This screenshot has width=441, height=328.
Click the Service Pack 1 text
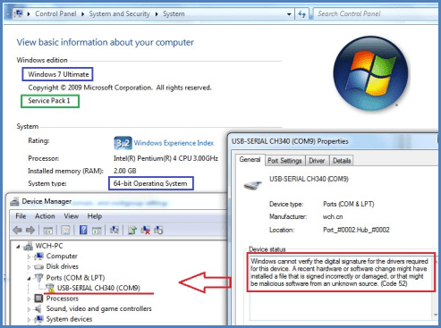[49, 101]
